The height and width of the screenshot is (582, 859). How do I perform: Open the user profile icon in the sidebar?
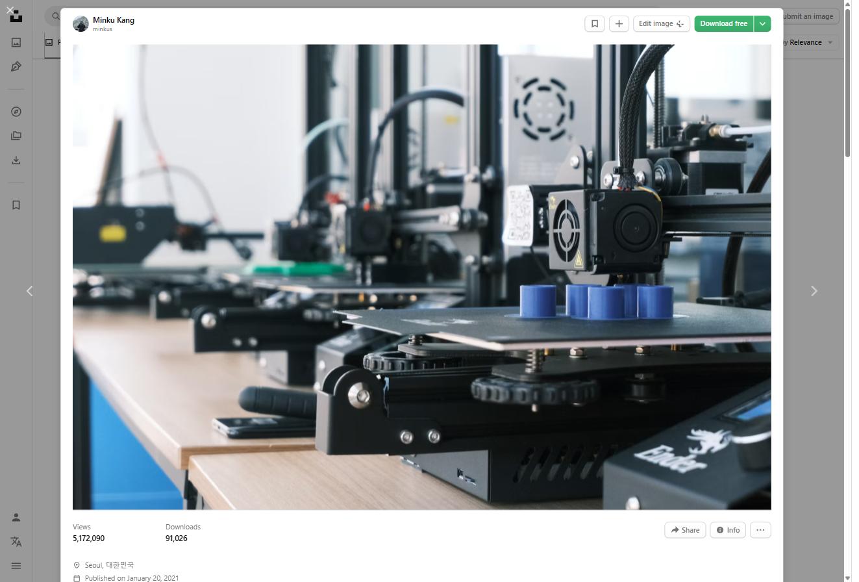(x=16, y=518)
